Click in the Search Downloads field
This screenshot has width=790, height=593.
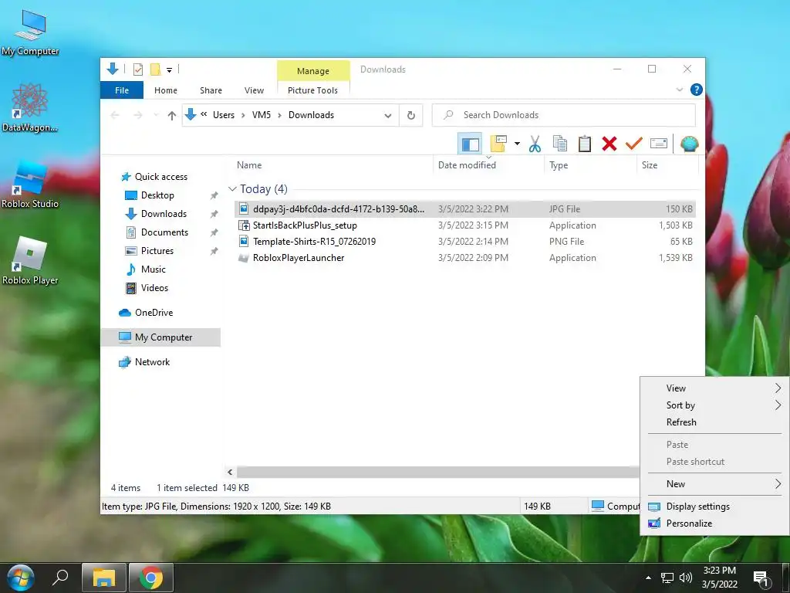[564, 115]
